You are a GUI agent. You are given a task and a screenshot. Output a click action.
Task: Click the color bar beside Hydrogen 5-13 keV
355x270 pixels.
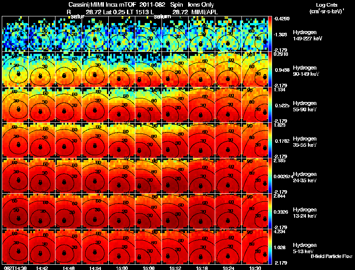pos(270,247)
